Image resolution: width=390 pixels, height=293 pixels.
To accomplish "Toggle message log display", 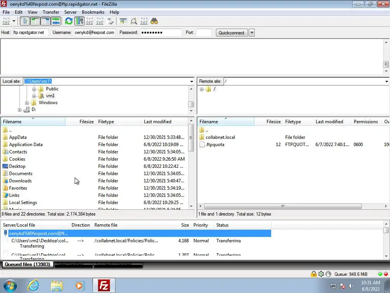I will click(x=25, y=21).
